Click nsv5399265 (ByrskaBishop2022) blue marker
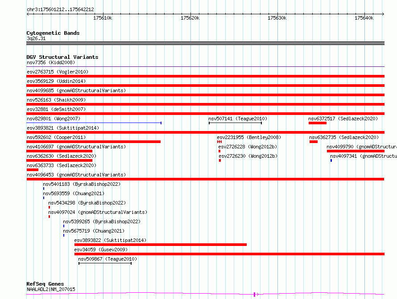397x299 pixels. pos(64,226)
